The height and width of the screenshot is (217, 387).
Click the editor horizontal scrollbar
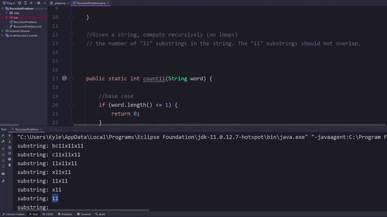click(230, 125)
